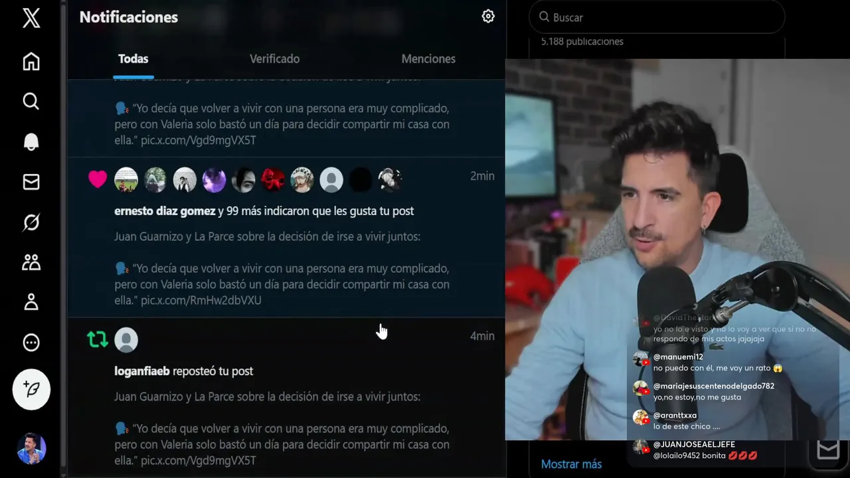The image size is (850, 478).
Task: Click 5.188 publicaciones text
Action: click(582, 42)
